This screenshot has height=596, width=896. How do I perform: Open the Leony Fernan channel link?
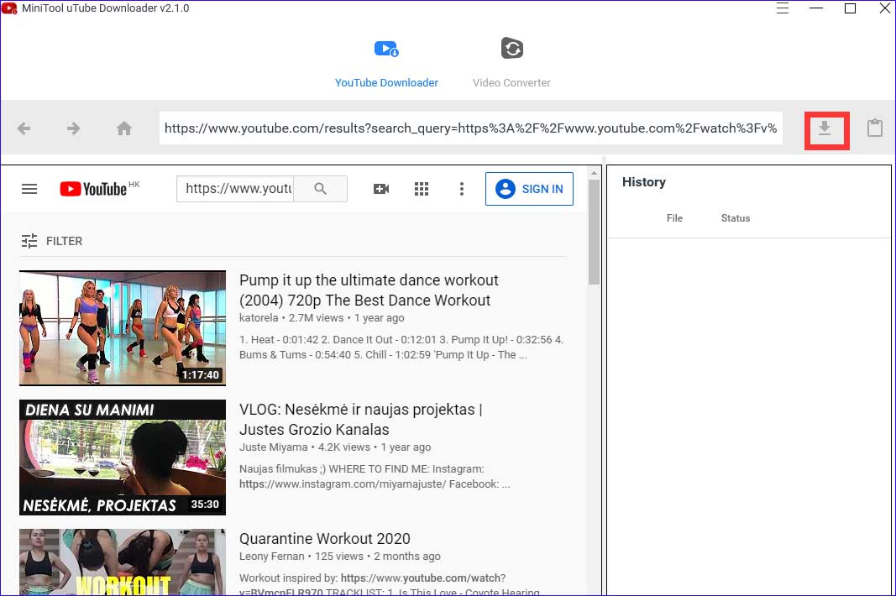[271, 556]
